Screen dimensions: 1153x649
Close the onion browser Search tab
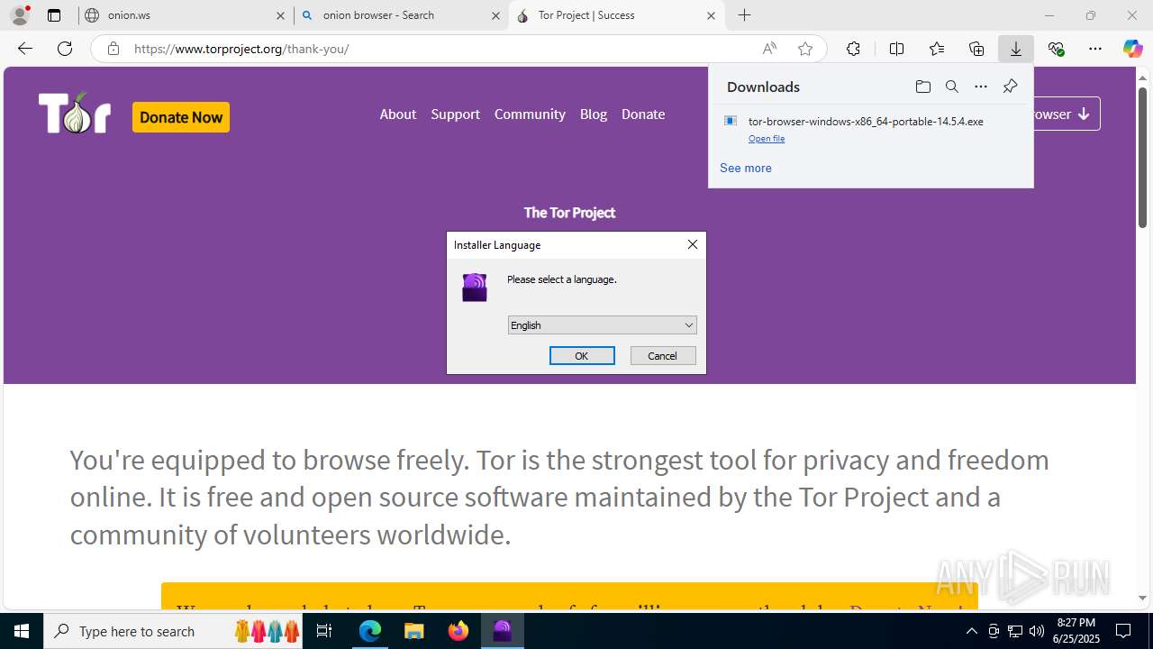[495, 15]
